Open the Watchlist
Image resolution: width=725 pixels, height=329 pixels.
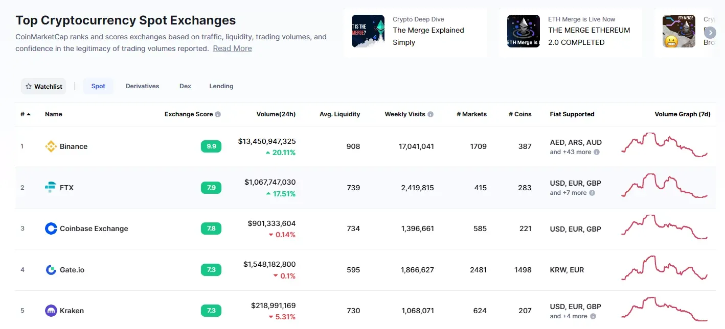[44, 86]
